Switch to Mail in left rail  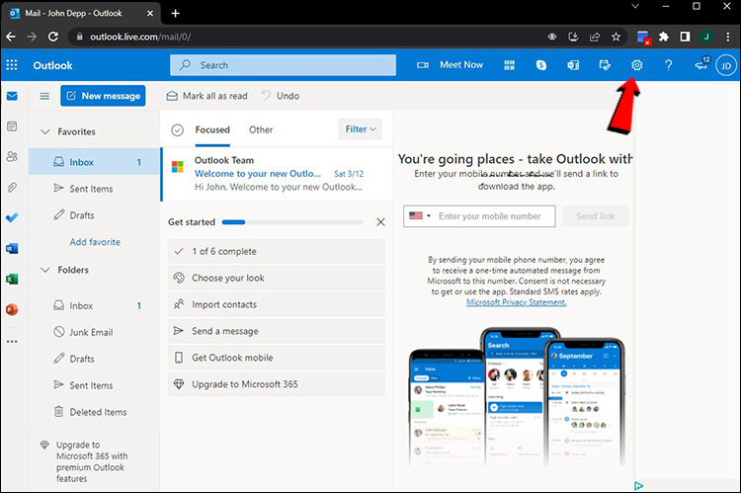coord(12,97)
